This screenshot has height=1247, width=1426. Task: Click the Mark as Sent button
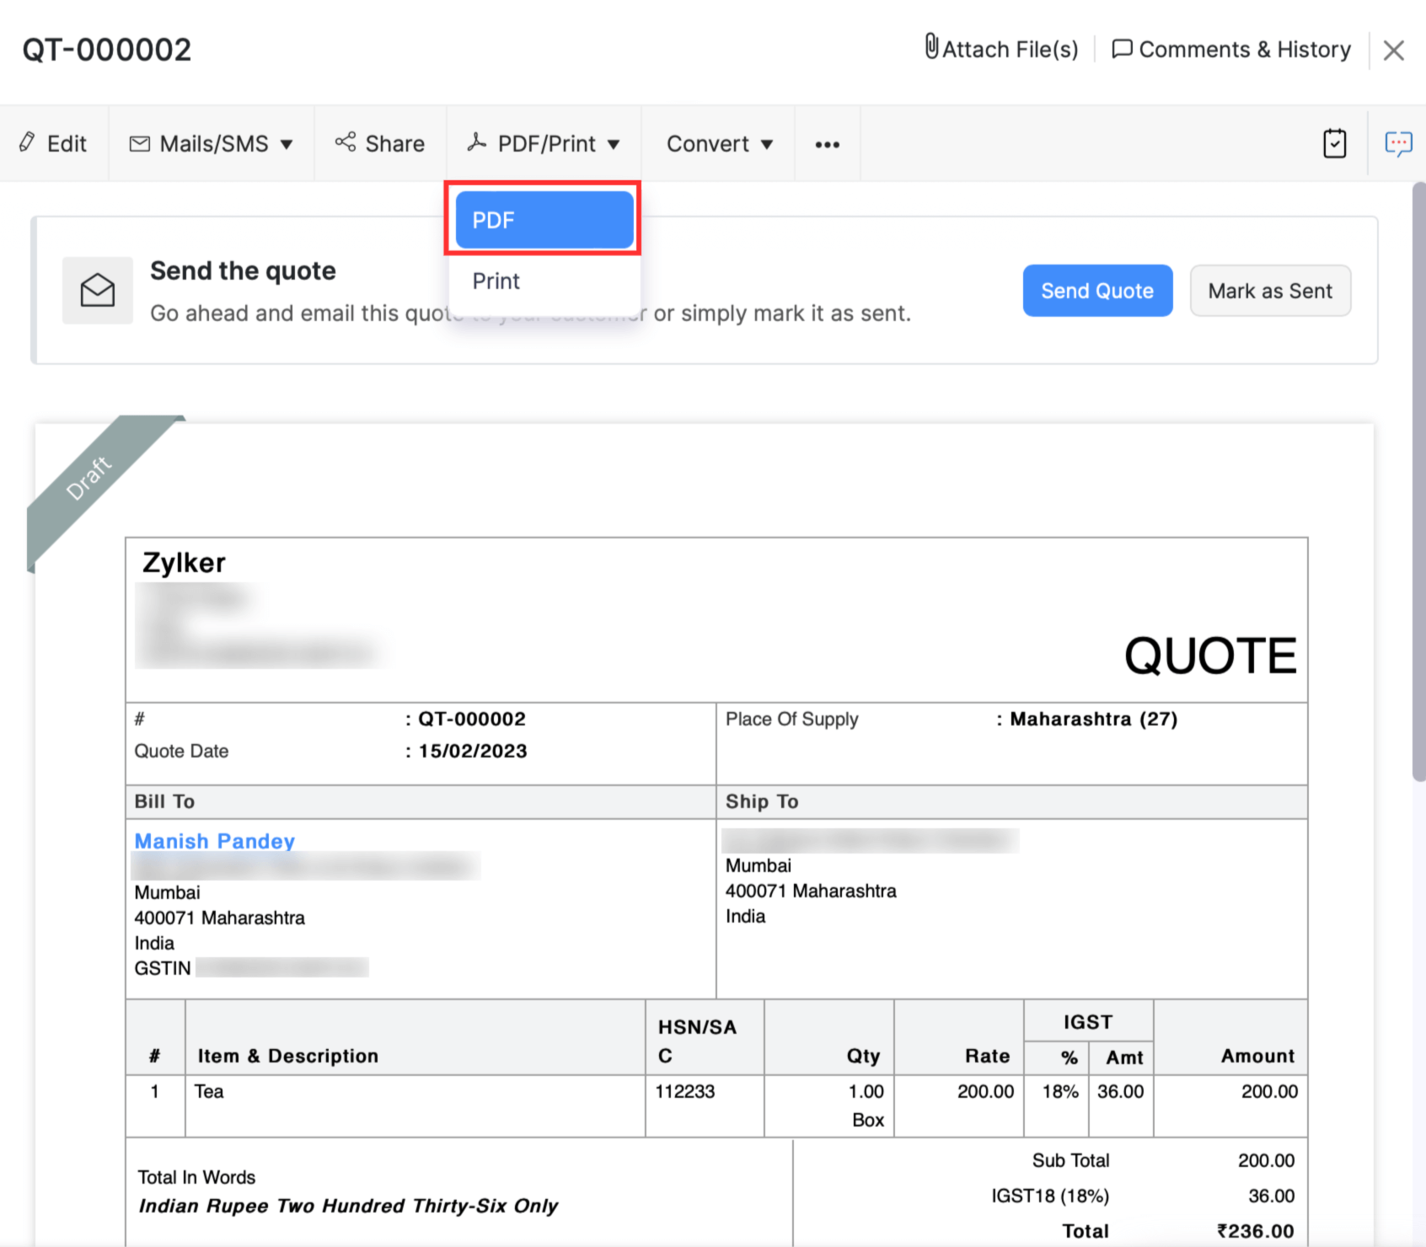1270,290
